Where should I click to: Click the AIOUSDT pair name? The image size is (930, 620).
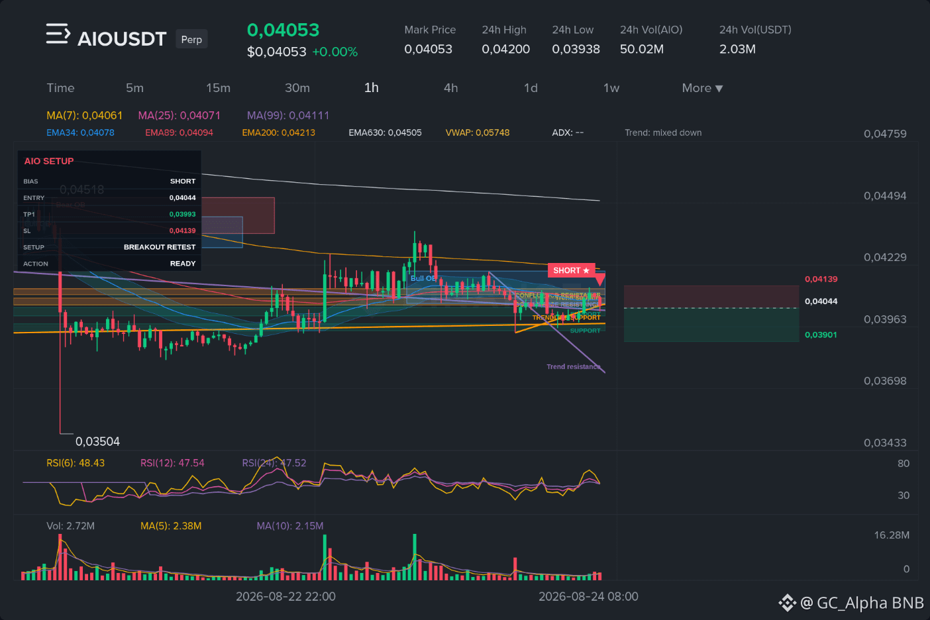coord(122,39)
